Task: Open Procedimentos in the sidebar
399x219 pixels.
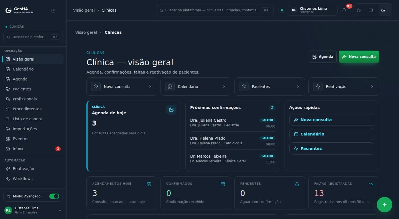Action: click(33, 109)
